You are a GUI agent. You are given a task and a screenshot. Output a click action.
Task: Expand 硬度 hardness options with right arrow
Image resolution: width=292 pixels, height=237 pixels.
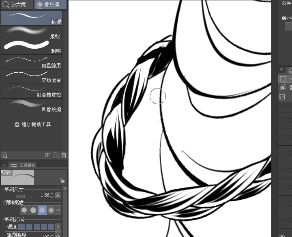[58, 227]
